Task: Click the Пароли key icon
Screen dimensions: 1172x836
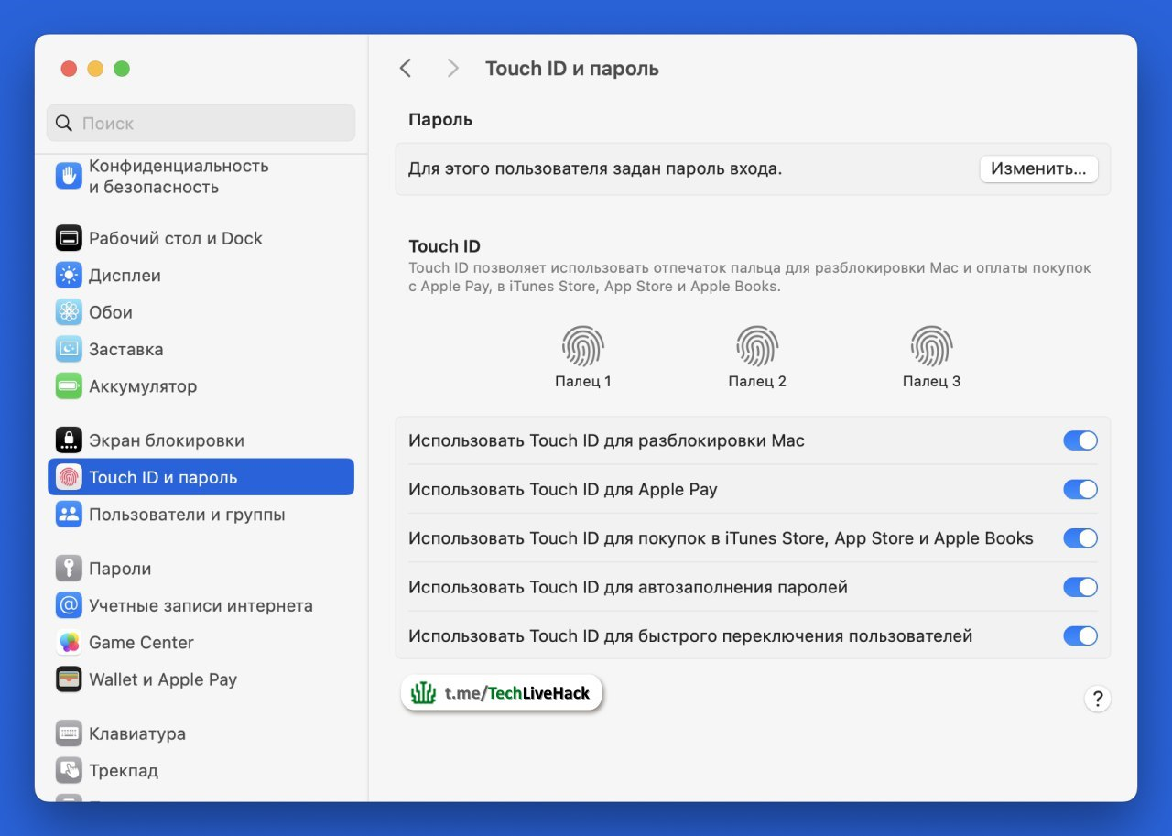Action: 69,569
